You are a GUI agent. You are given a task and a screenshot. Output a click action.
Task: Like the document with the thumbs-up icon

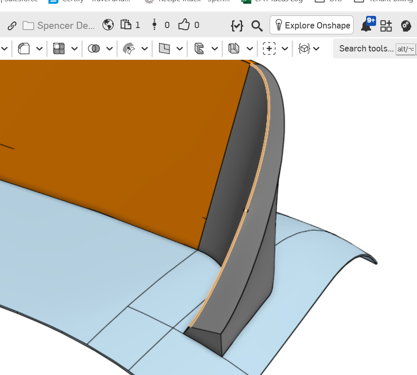(x=184, y=25)
